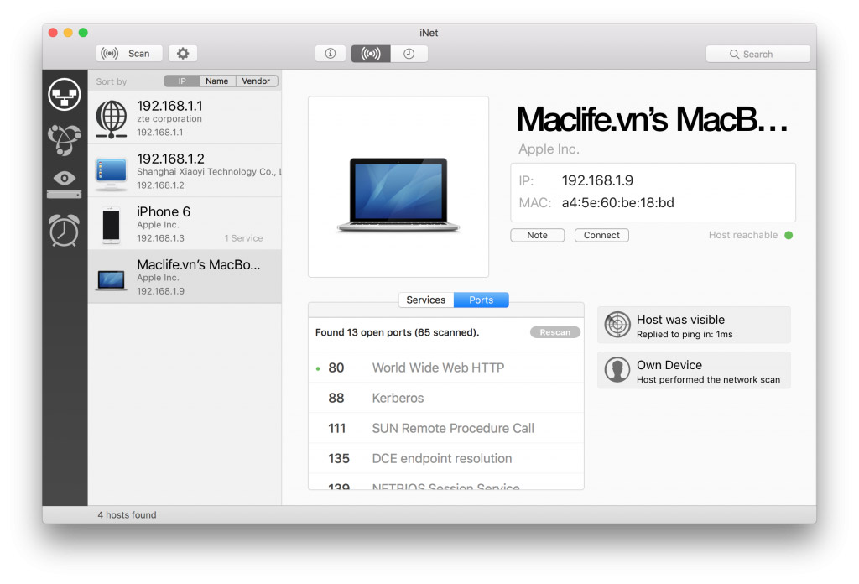This screenshot has height=584, width=859.
Task: Open the gear settings button
Action: click(182, 53)
